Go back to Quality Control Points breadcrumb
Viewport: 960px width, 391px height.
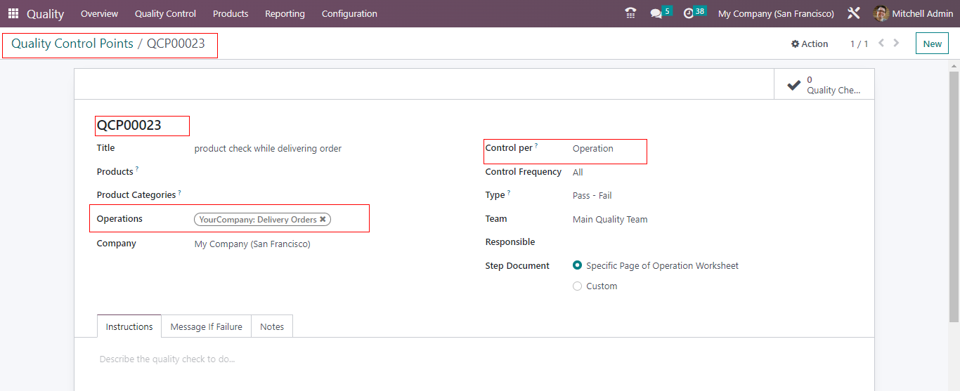tap(72, 44)
